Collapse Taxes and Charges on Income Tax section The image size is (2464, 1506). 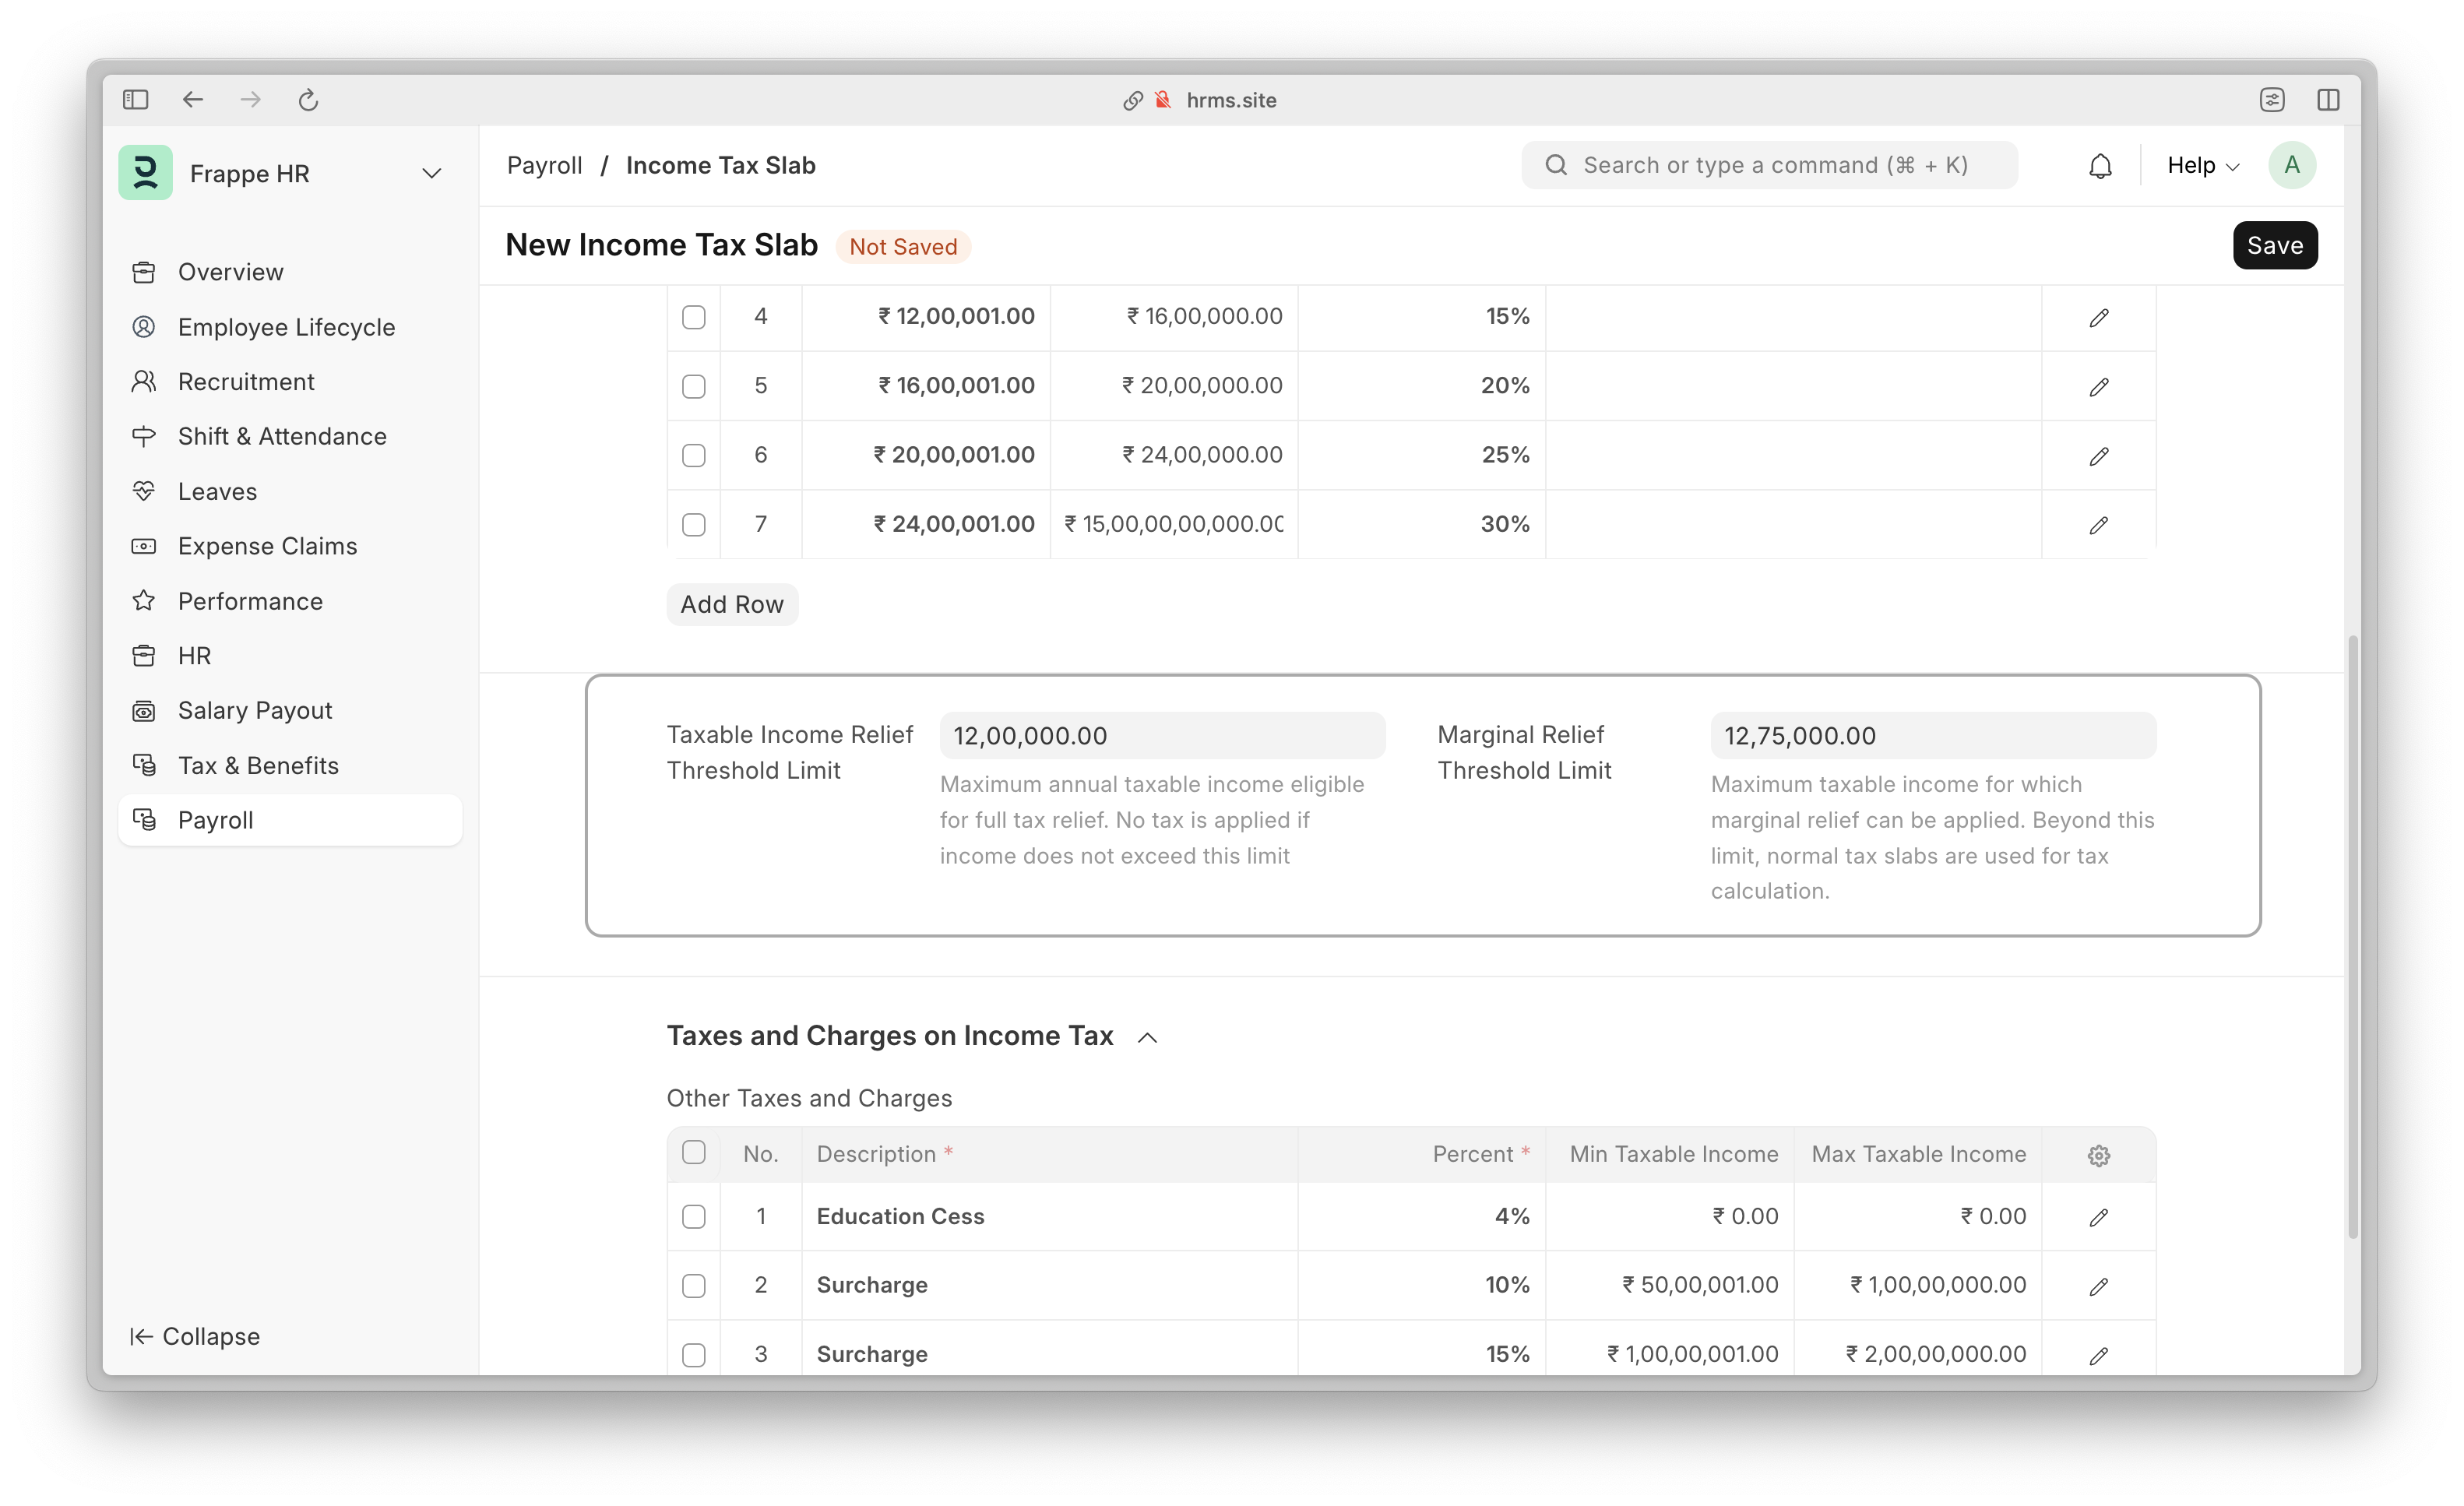click(1147, 1038)
